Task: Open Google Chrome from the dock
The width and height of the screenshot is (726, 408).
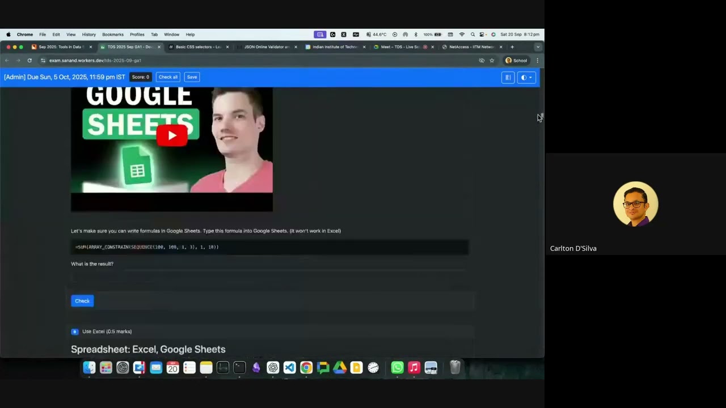Action: [x=306, y=368]
